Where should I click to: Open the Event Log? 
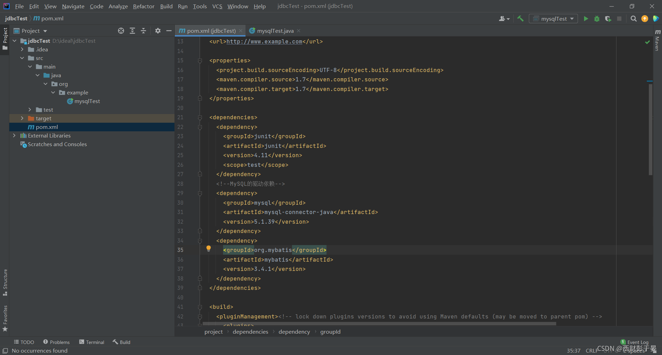(x=634, y=342)
